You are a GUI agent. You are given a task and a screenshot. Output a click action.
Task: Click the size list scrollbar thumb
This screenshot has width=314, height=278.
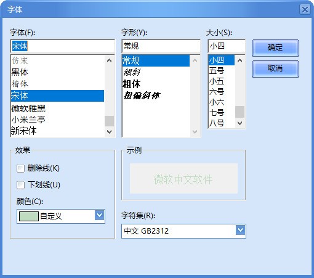coord(240,112)
